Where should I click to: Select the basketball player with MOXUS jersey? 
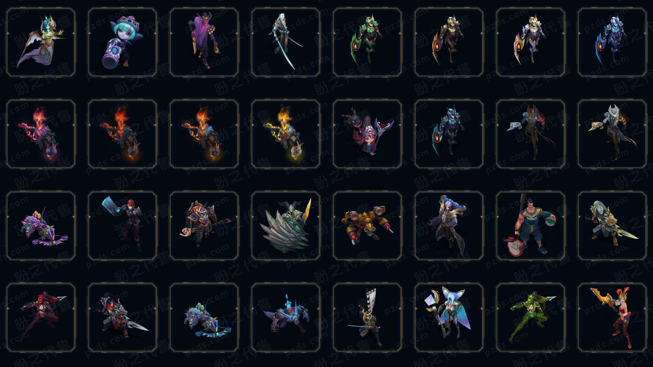click(531, 226)
